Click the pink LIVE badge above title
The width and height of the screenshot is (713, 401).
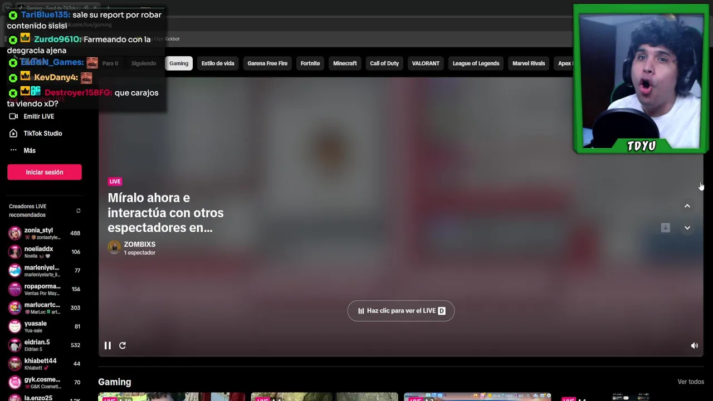[x=115, y=182]
